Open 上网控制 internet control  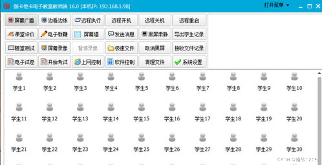88,62
